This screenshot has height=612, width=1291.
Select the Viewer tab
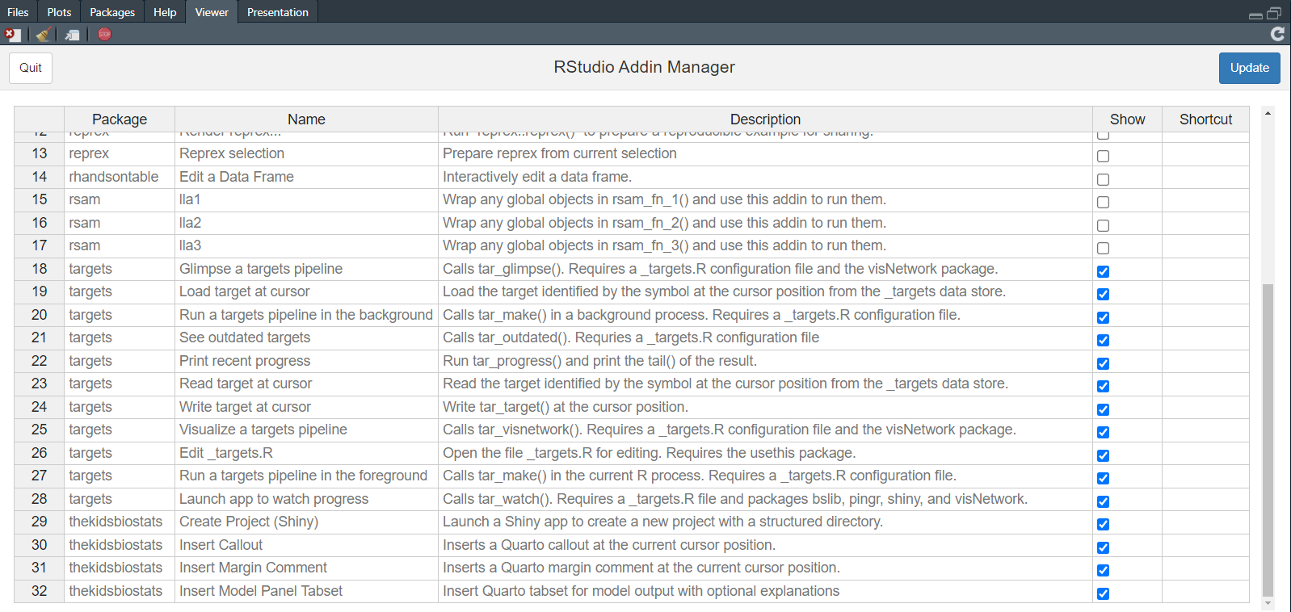coord(212,12)
